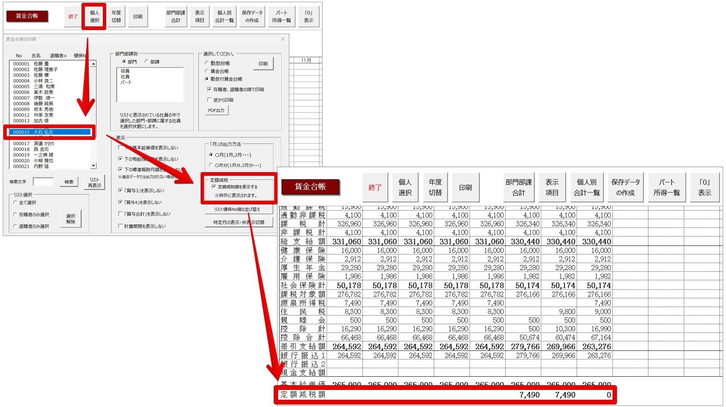Click 特定月の表示・非表示切替 button
Screen dimensions: 726x407
coord(239,222)
